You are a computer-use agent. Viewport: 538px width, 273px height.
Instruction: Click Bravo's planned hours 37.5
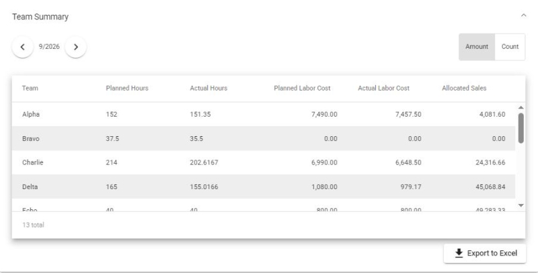click(x=112, y=139)
